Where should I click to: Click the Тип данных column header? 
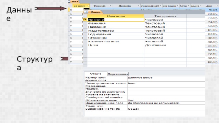165,16
